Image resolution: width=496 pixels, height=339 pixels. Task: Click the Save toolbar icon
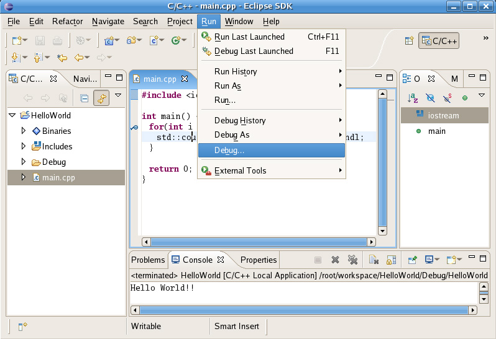click(40, 40)
